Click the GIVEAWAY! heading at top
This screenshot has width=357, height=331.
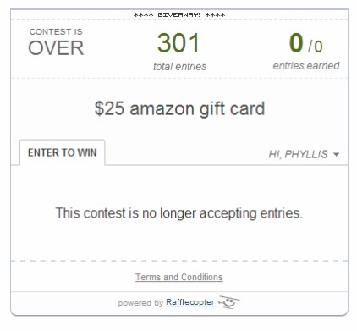tap(178, 14)
